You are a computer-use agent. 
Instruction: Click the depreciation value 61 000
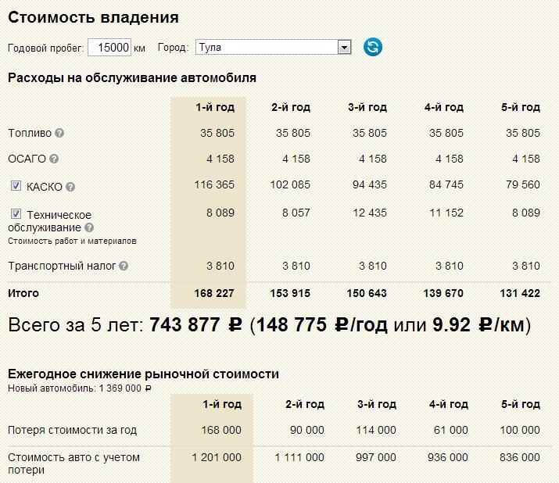(x=450, y=430)
